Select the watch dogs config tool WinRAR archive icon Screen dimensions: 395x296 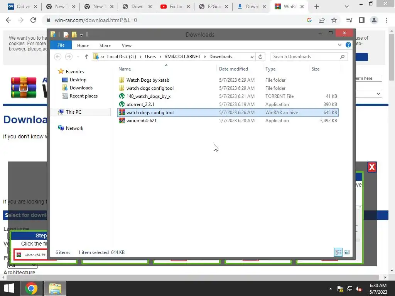122,112
